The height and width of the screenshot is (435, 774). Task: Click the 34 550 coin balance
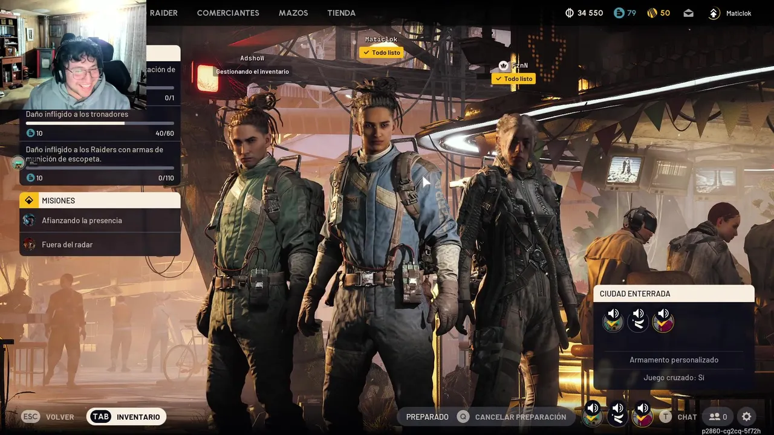coord(590,13)
